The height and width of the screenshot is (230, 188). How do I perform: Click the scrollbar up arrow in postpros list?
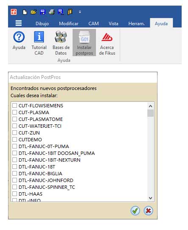(x=150, y=106)
